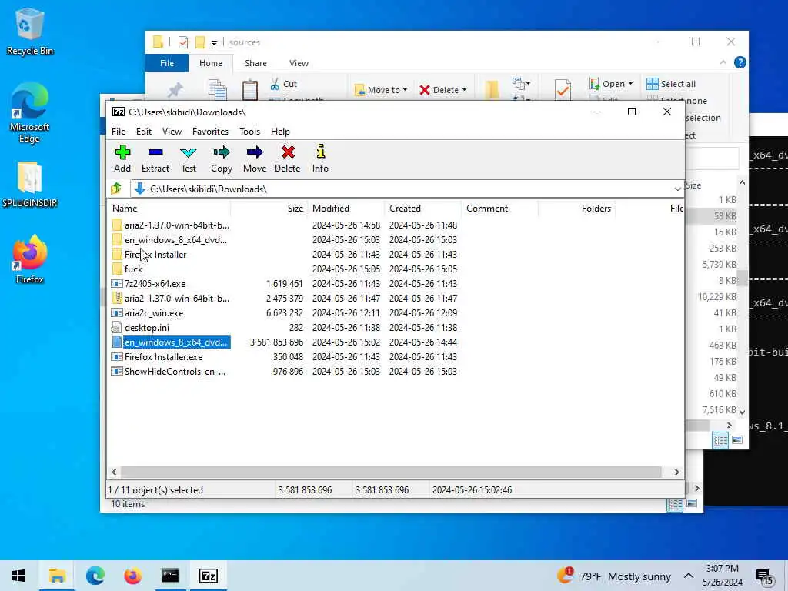Image resolution: width=788 pixels, height=591 pixels.
Task: Select the Firefox Installer.exe file
Action: [163, 357]
